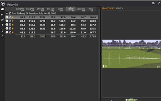Click the trajectory course view image
Viewport: 161px width, 101px height.
pos(131,54)
